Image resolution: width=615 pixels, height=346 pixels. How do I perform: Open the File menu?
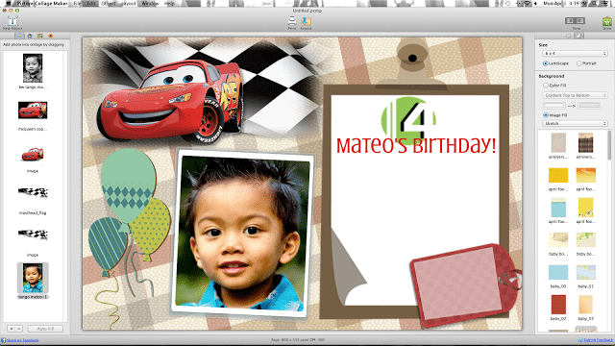pyautogui.click(x=77, y=3)
